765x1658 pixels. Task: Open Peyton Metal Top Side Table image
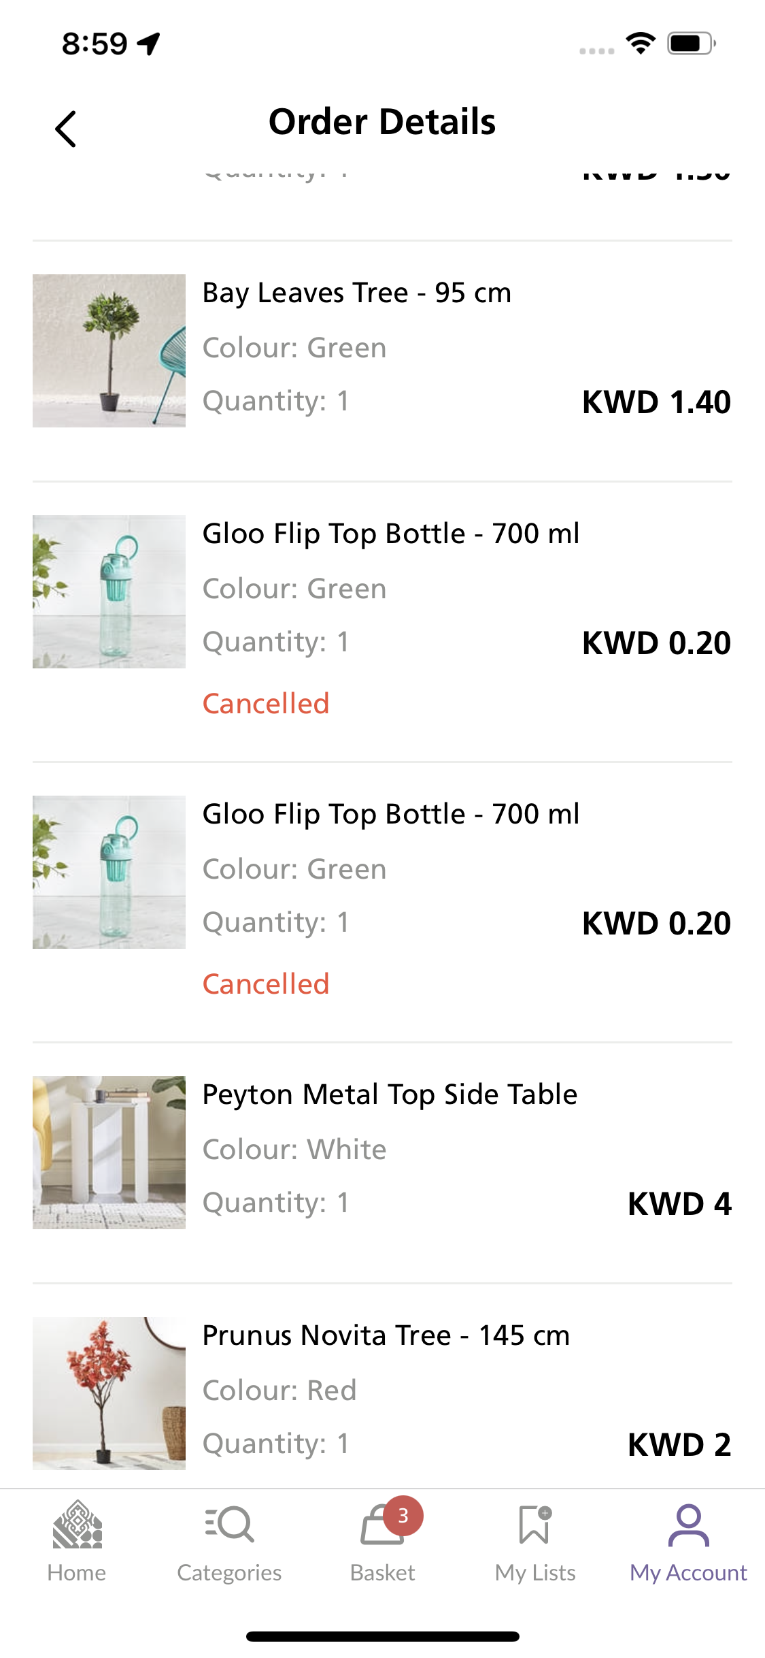tap(109, 1152)
